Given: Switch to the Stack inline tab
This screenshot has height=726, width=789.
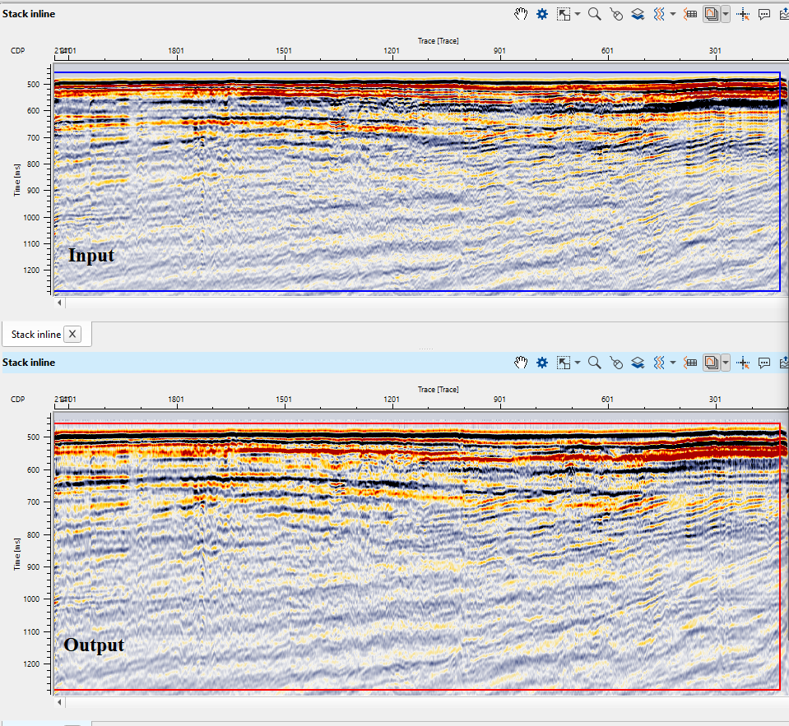Looking at the screenshot, I should point(35,334).
